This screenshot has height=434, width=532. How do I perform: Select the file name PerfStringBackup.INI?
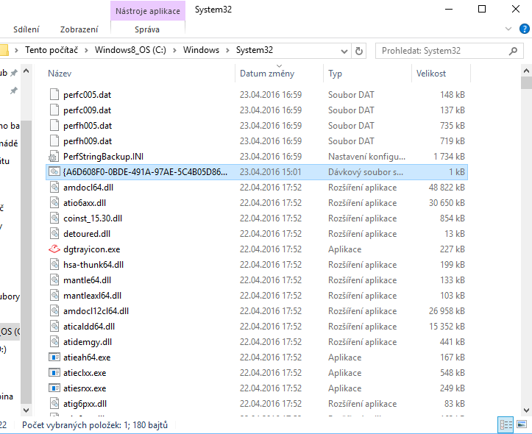pyautogui.click(x=103, y=157)
